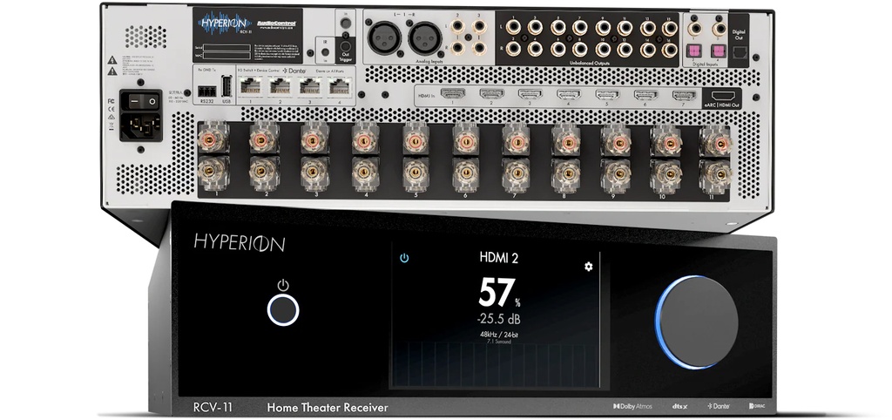The height and width of the screenshot is (420, 892).
Task: Click the large volume knob
Action: (696, 322)
